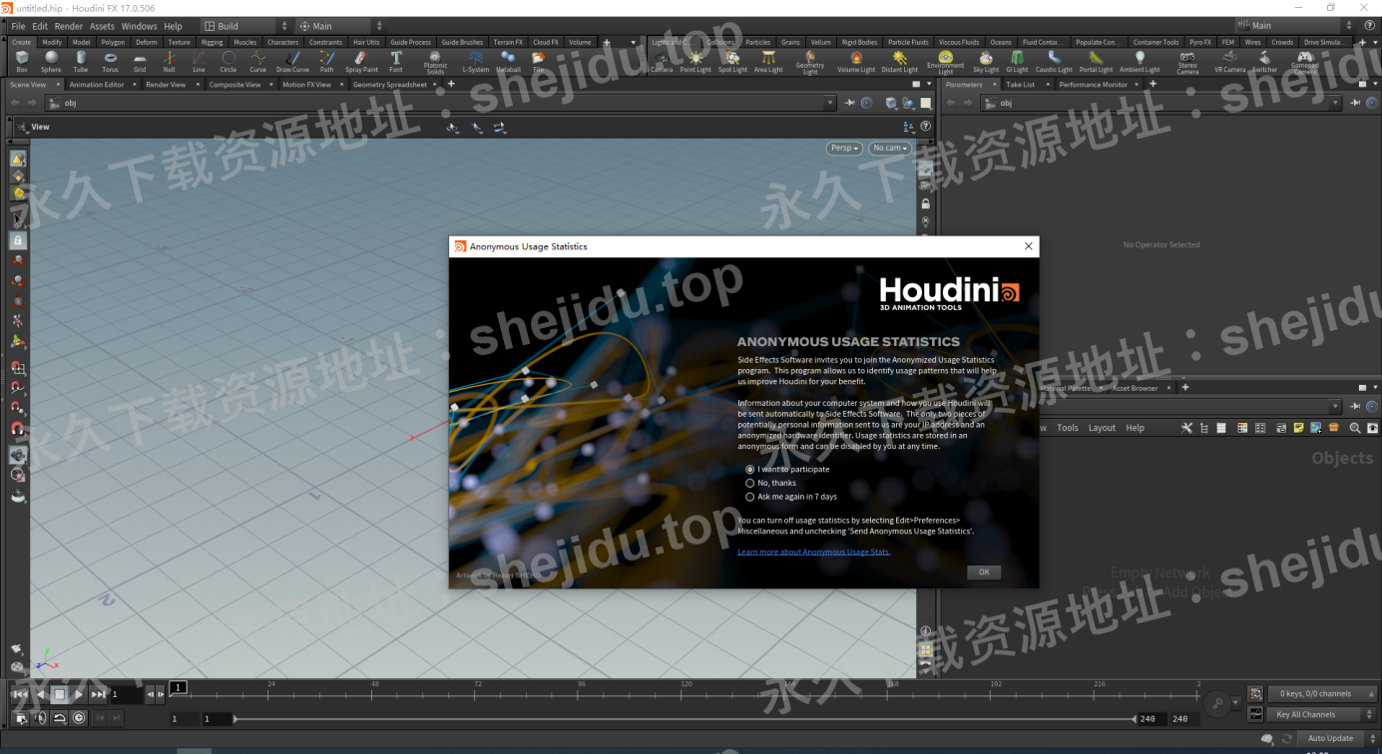Select the Metaball shelf tool
This screenshot has width=1382, height=754.
(x=508, y=62)
